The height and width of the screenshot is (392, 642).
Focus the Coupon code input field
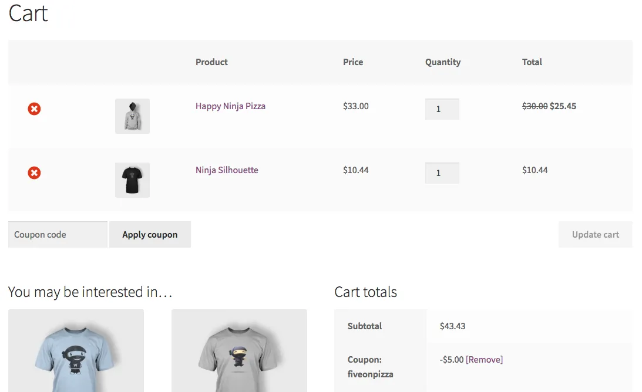pos(58,235)
